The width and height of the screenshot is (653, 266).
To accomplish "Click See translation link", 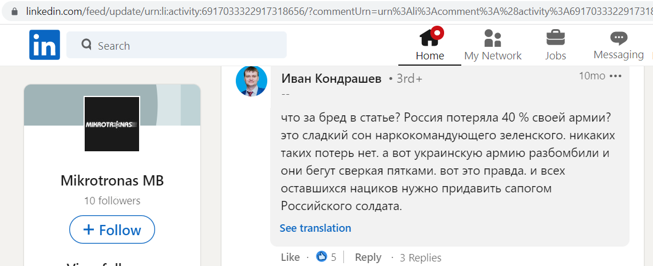I will pos(315,228).
